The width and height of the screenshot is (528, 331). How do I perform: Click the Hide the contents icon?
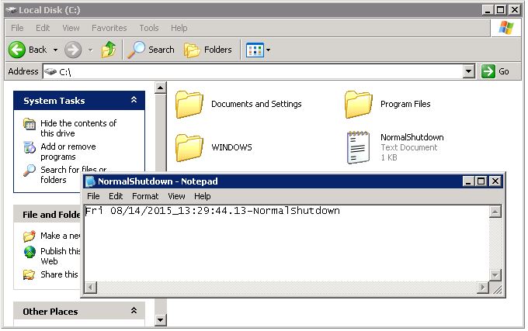[x=30, y=124]
